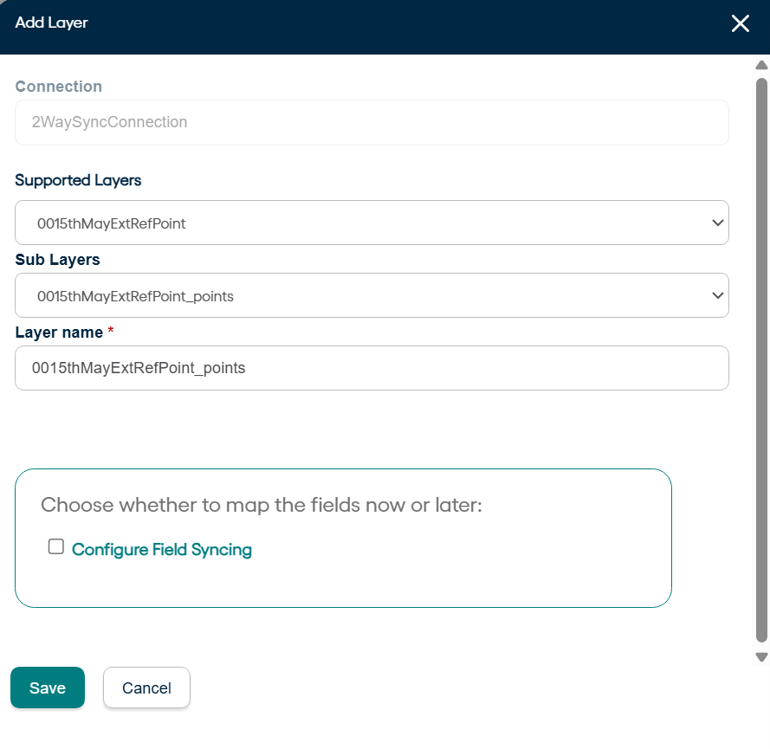Save the new layer
The height and width of the screenshot is (749, 770).
(x=48, y=688)
